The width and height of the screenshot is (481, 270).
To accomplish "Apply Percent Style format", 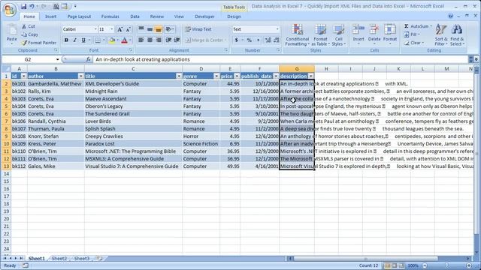I will pyautogui.click(x=250, y=40).
